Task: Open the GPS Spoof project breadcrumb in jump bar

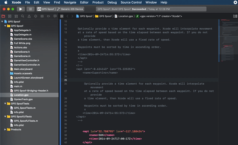Action: [x=84, y=16]
